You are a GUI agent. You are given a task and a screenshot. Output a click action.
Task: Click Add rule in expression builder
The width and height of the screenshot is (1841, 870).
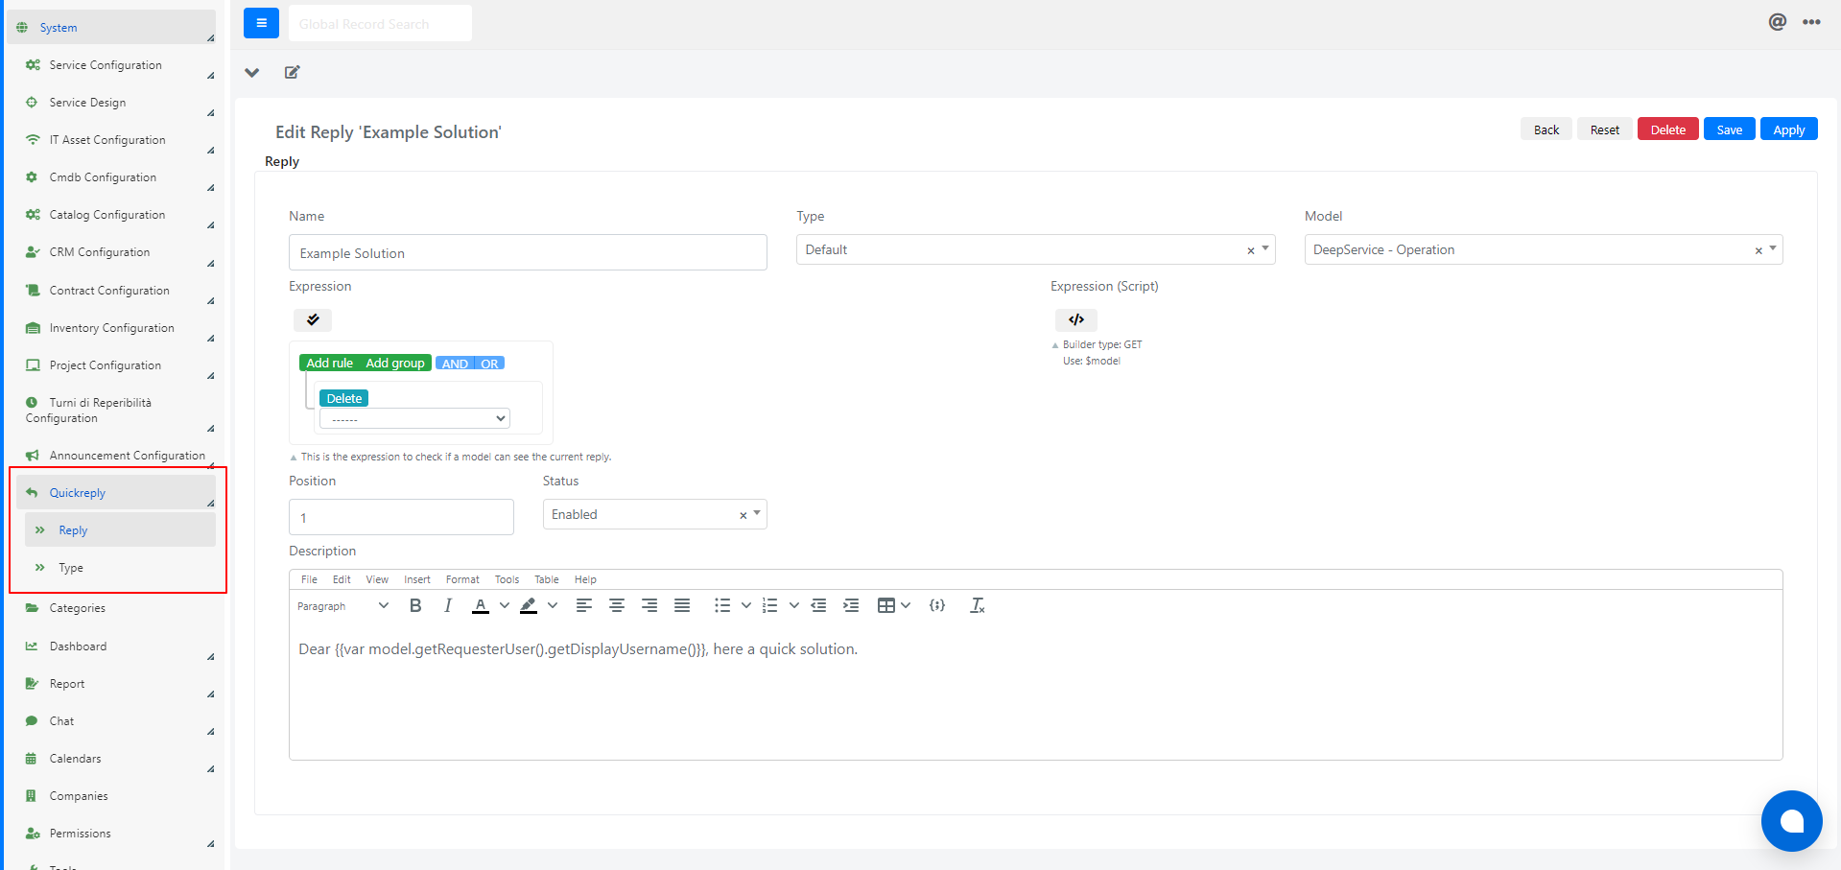330,363
